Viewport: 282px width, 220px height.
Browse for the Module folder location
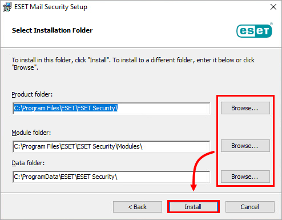pos(245,146)
